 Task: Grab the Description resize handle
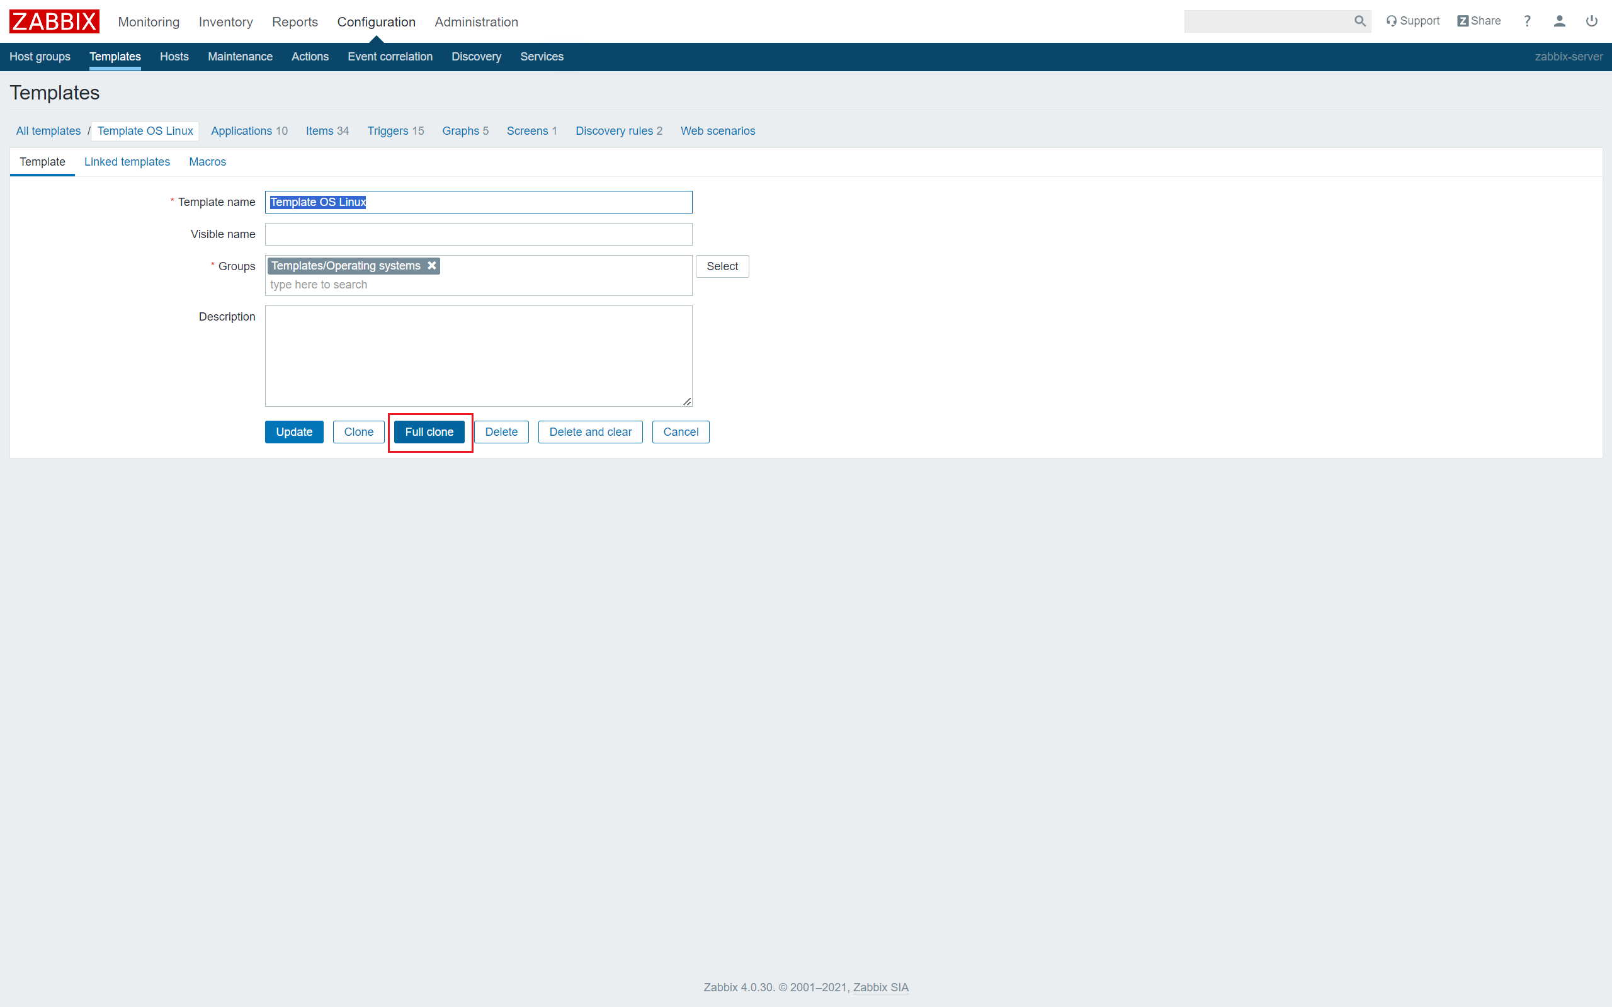coord(687,402)
